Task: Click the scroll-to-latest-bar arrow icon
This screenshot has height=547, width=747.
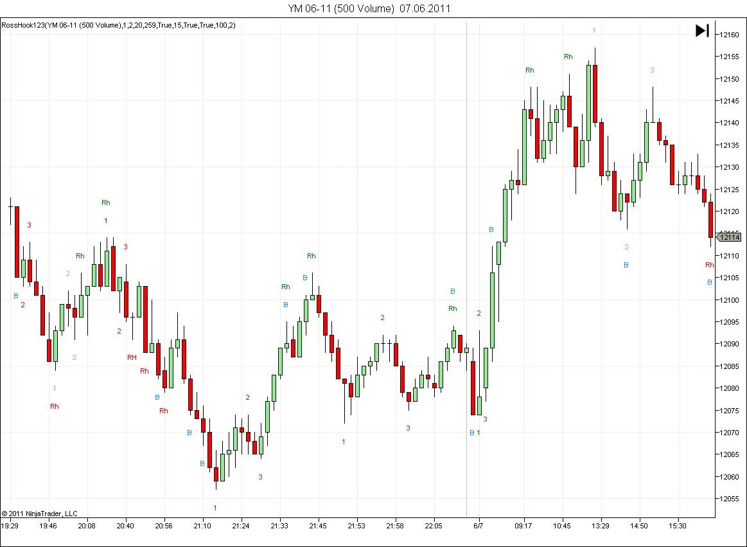Action: pyautogui.click(x=702, y=30)
